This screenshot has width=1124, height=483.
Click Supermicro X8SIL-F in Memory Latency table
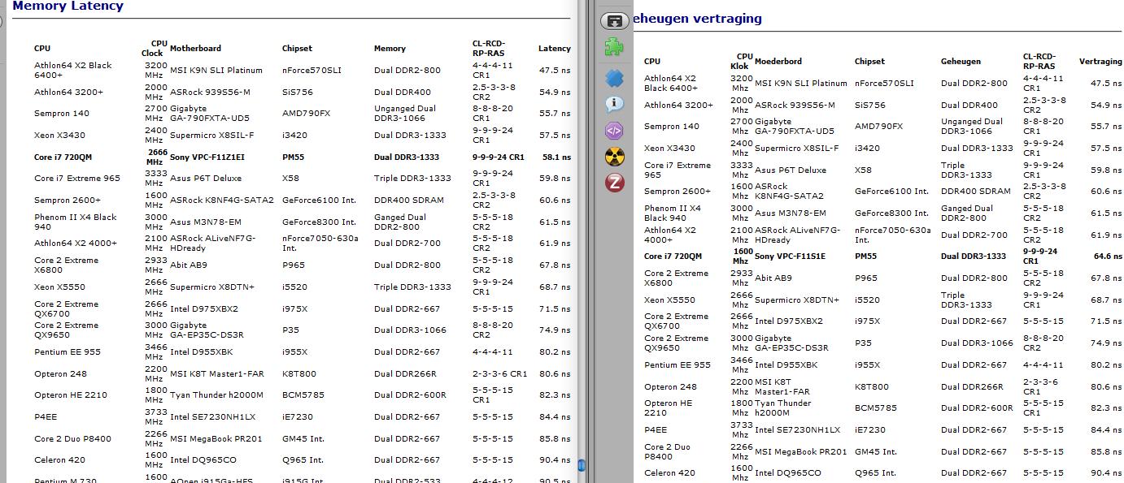click(211, 136)
